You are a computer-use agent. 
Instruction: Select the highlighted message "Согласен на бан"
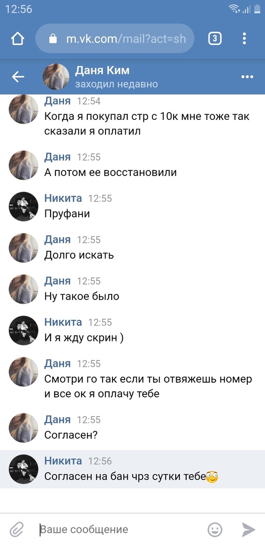(132, 469)
